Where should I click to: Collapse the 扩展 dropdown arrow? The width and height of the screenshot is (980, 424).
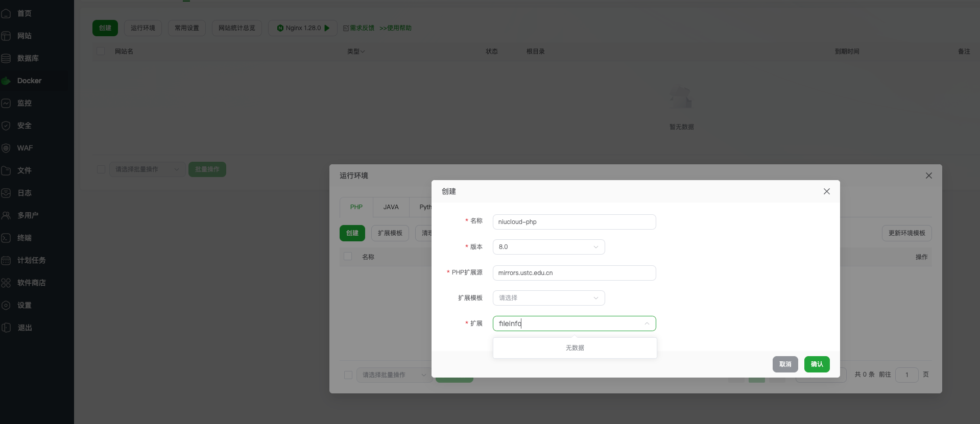pos(647,323)
